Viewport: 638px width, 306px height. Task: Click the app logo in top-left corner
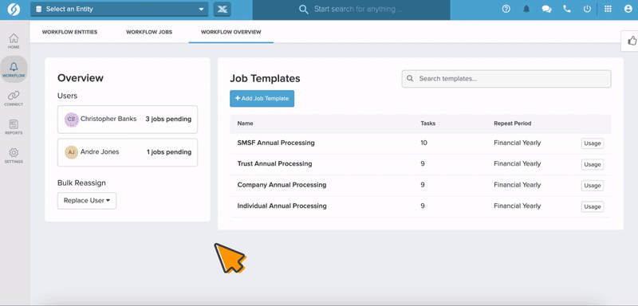14,9
